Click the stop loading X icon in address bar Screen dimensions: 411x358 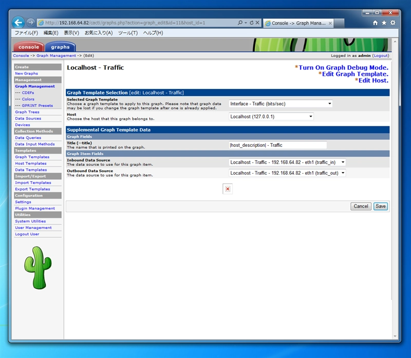coord(257,23)
